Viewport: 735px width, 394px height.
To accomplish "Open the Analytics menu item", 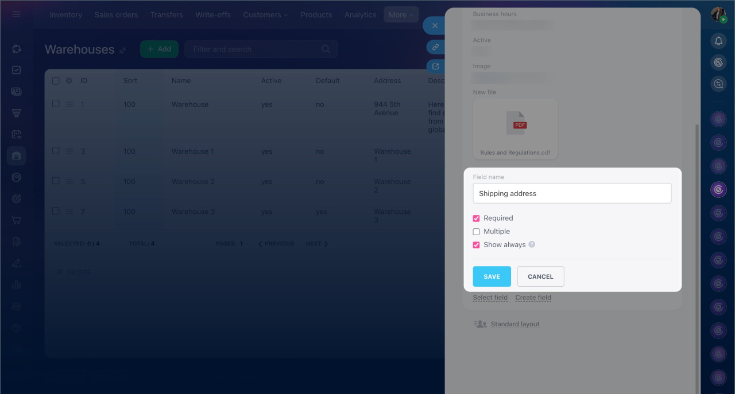I will [x=360, y=15].
